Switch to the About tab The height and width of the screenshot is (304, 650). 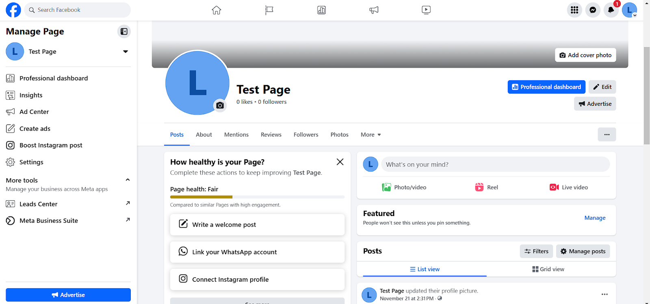click(204, 135)
